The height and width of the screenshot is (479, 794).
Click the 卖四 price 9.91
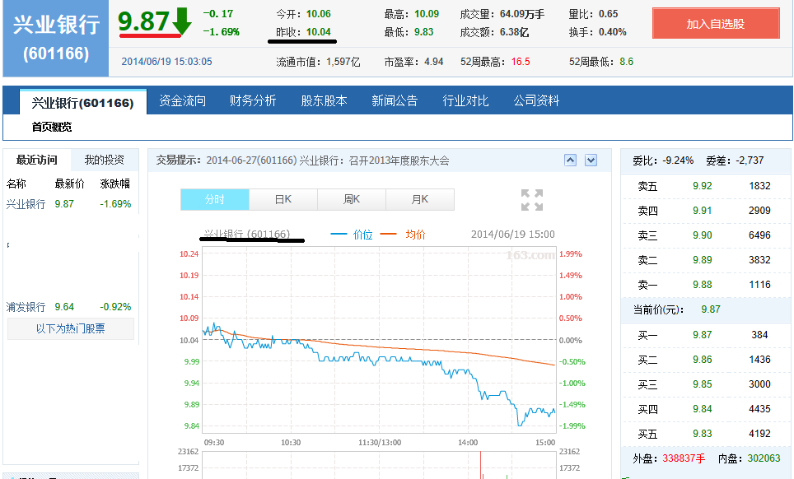(703, 211)
